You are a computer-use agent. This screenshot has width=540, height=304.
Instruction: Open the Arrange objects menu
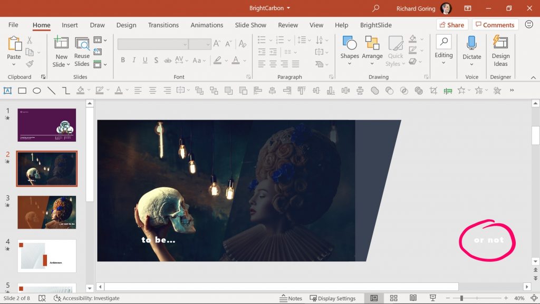coord(372,50)
